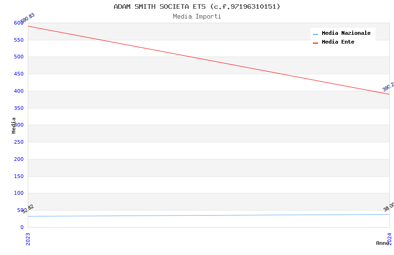Click the 2024 x-axis label
Image resolution: width=394 pixels, height=255 pixels.
click(x=389, y=239)
